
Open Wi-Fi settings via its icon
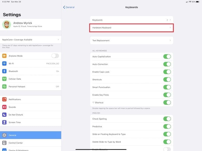point(4,64)
